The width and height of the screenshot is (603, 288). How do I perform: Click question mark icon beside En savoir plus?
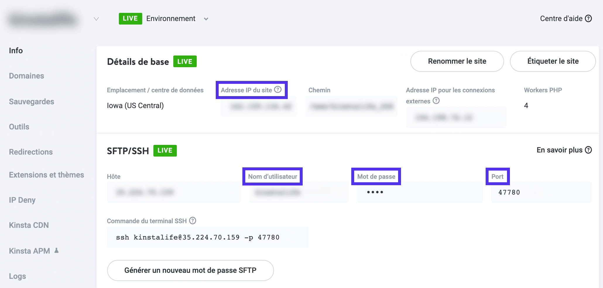[588, 150]
